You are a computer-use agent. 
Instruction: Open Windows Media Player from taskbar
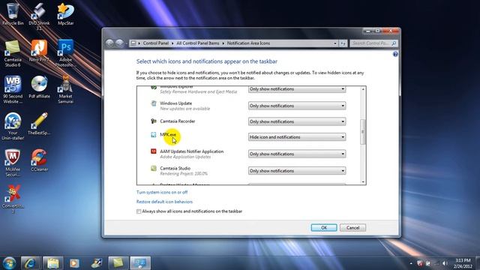(74, 263)
